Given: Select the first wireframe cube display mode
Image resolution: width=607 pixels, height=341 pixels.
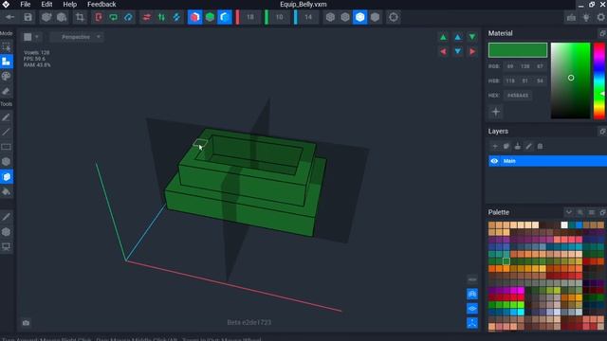Looking at the screenshot, I should 330,17.
